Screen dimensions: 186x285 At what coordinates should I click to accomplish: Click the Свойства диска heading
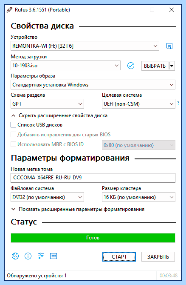point(42,26)
